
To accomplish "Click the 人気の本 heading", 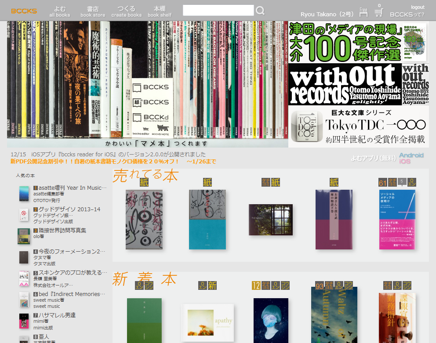I will 25,176.
